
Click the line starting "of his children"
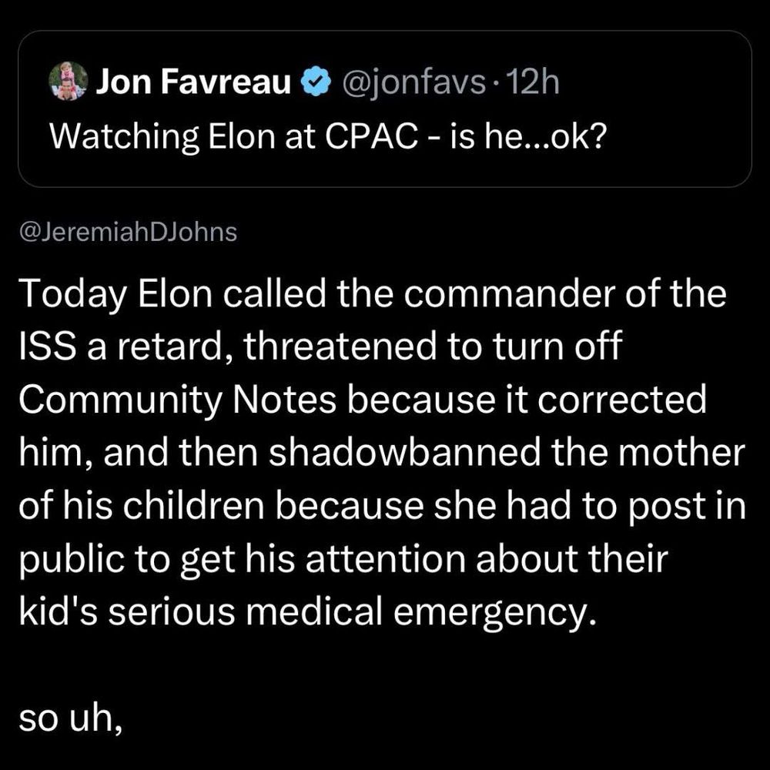(383, 507)
